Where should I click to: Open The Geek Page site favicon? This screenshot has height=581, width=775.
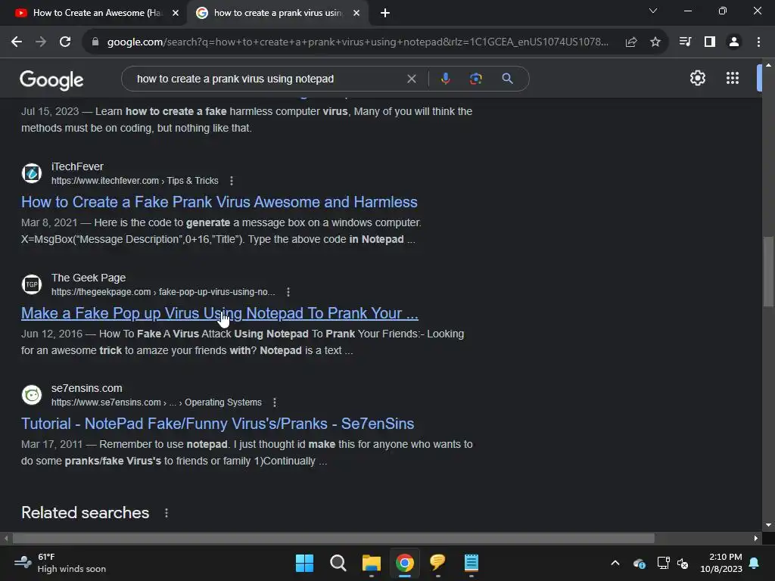coord(32,284)
